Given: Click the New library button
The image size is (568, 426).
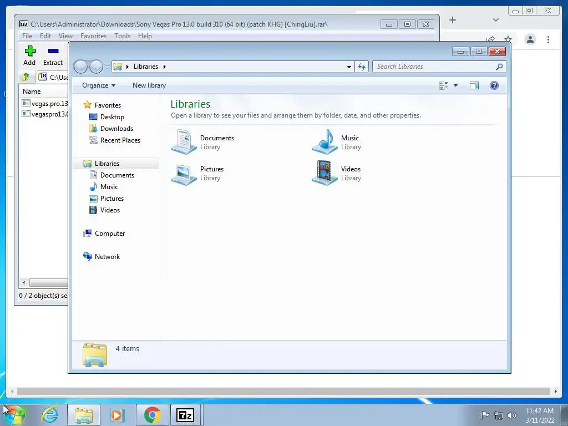Looking at the screenshot, I should (x=149, y=85).
